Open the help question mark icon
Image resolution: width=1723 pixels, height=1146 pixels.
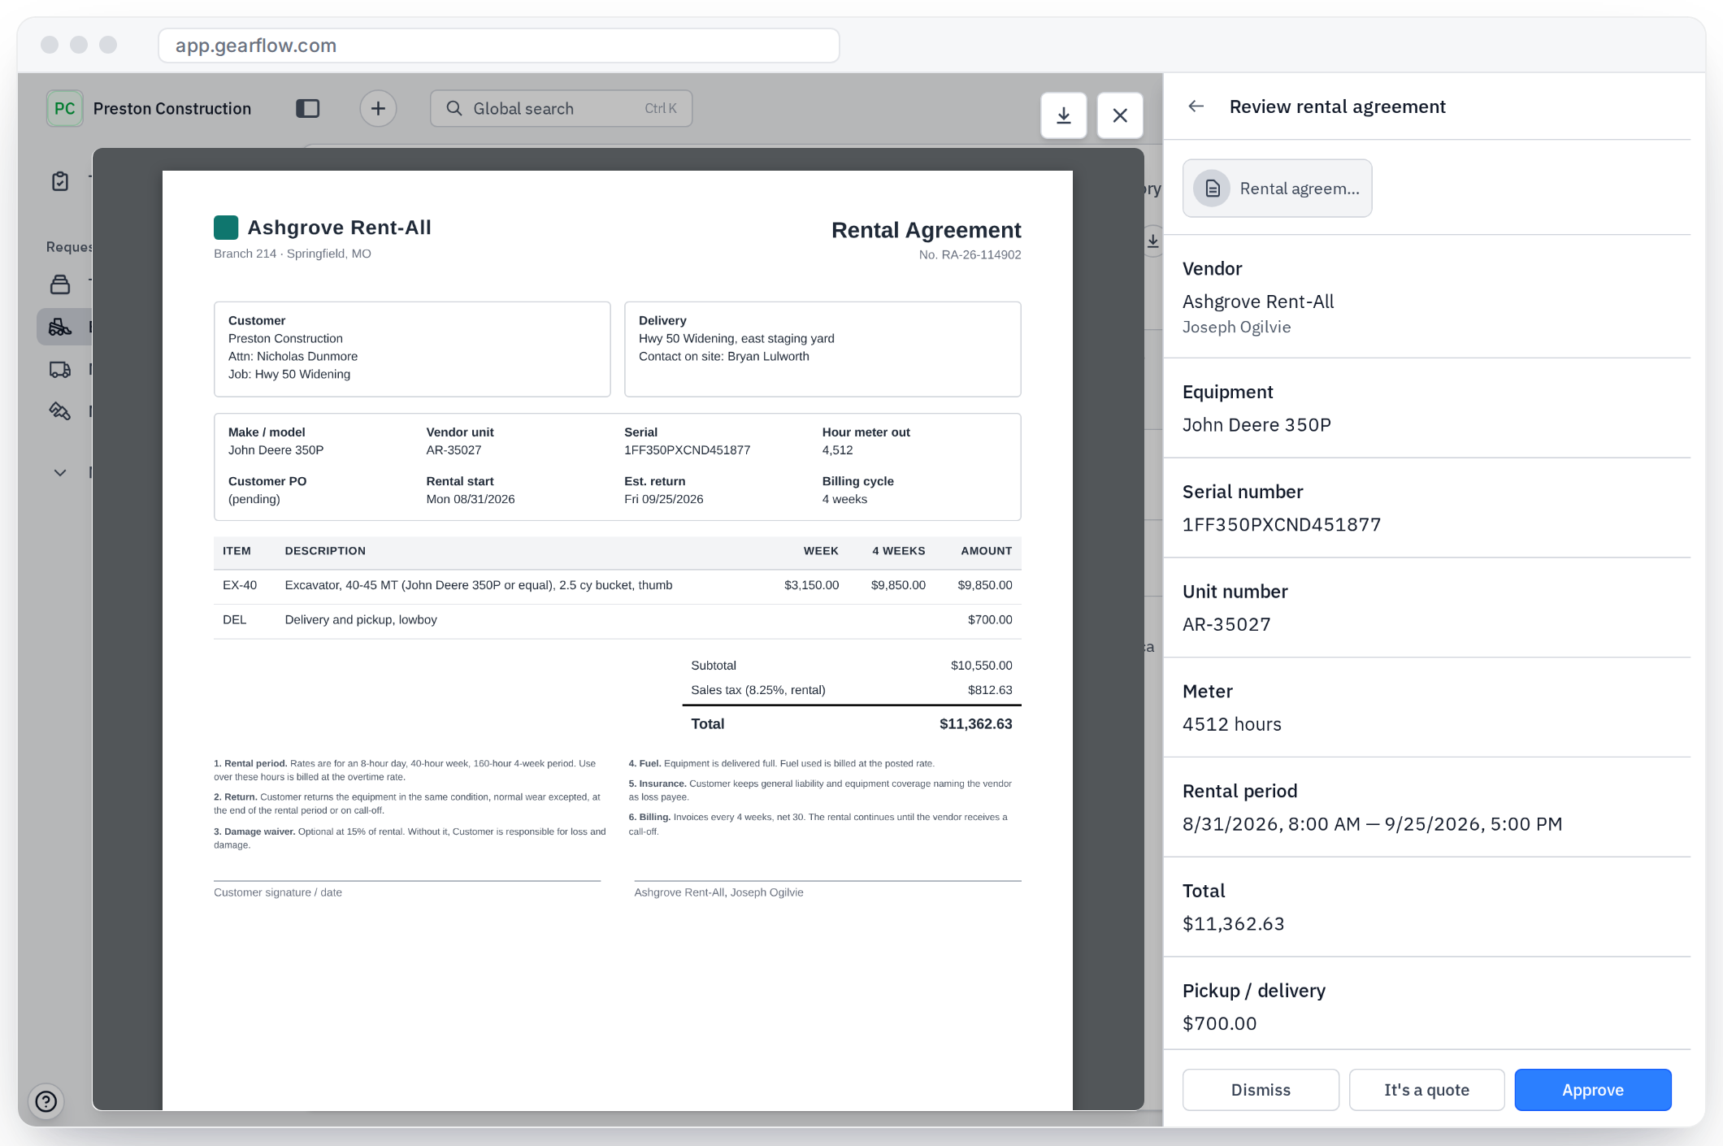(46, 1101)
